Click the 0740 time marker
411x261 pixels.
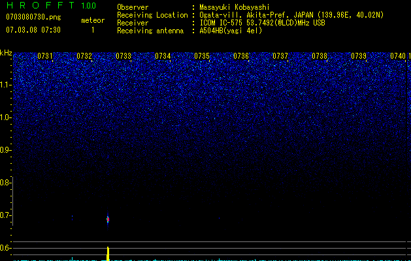tap(398, 56)
